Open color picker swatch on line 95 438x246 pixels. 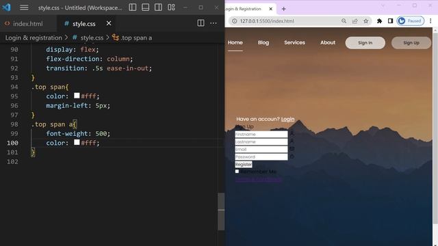[77, 96]
